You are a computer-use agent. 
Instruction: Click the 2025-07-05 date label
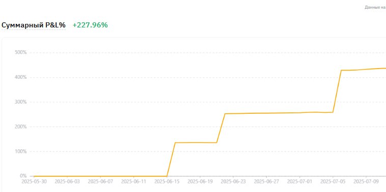[x=333, y=182]
